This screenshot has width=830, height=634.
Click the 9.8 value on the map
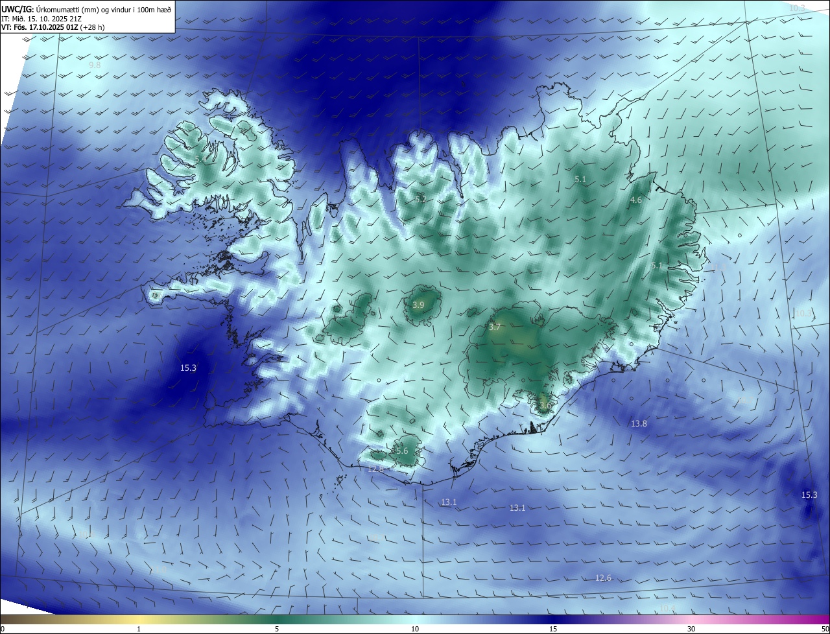tap(95, 65)
